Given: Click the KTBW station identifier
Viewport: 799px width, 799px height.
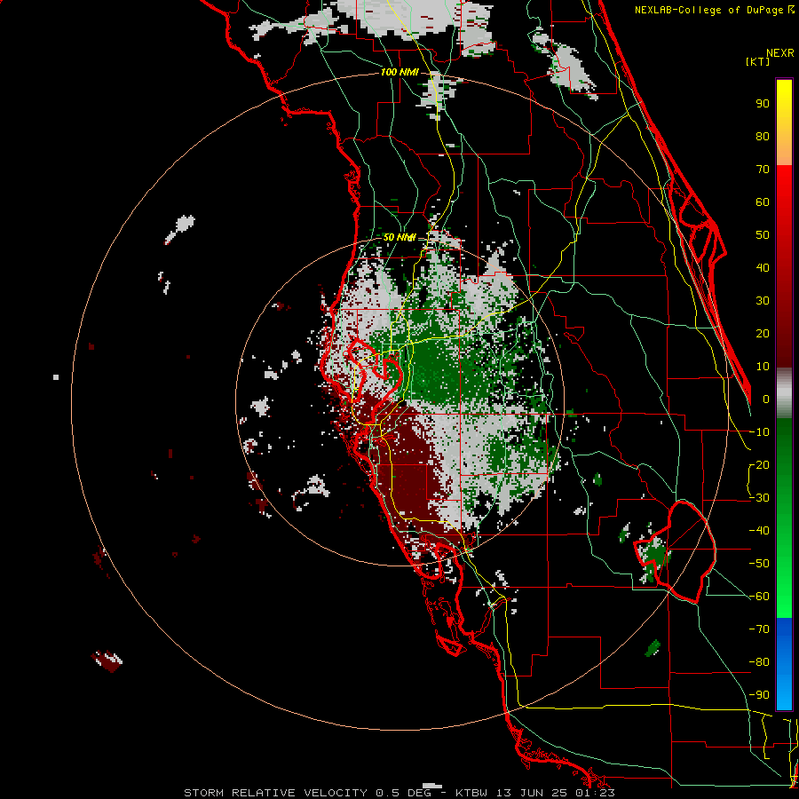Looking at the screenshot, I should point(473,793).
